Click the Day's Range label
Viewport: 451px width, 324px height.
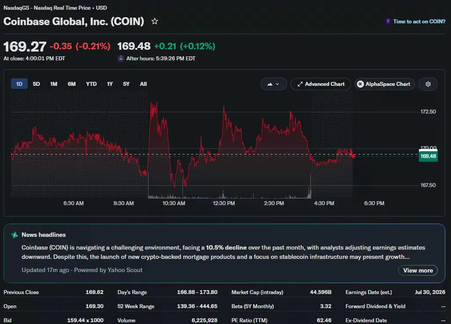click(132, 292)
